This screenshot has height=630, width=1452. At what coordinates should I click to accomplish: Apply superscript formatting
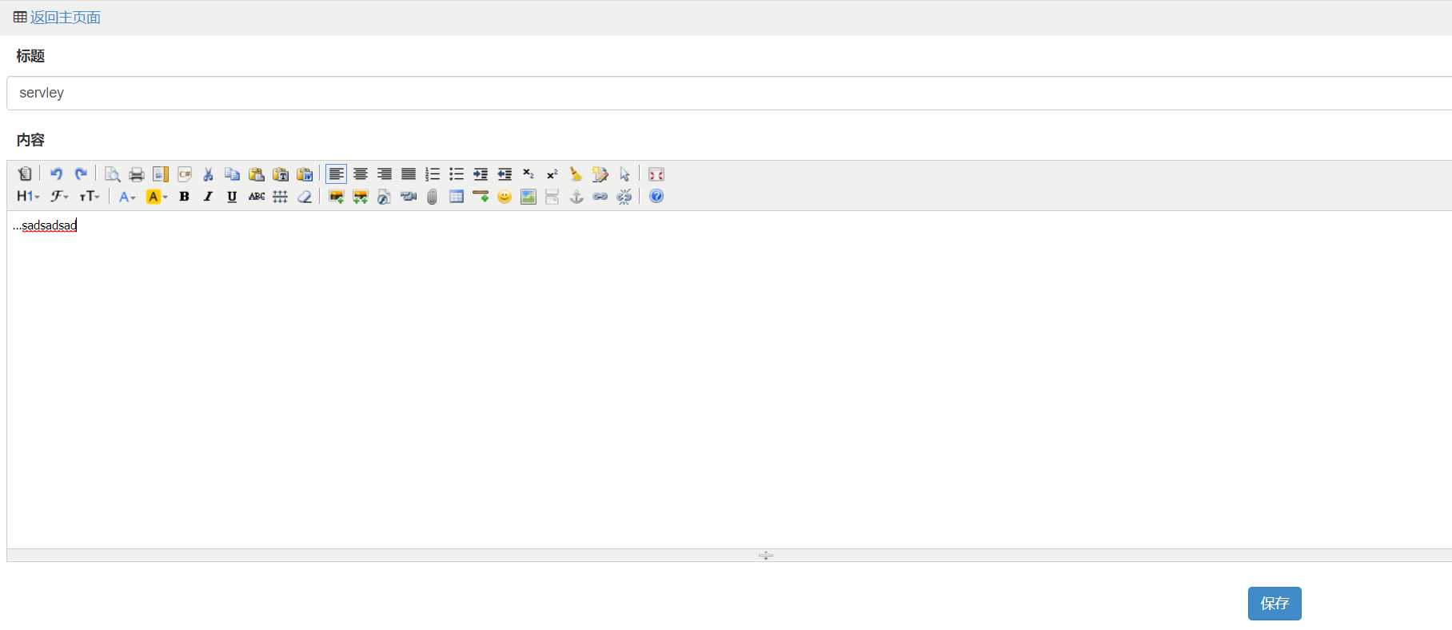(552, 173)
